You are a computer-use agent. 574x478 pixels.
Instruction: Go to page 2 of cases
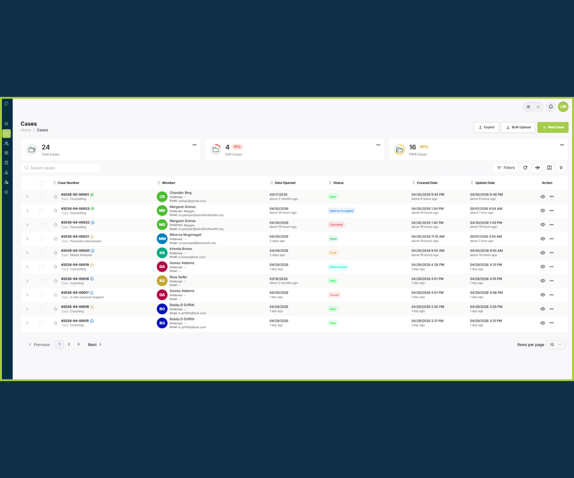[x=69, y=344]
